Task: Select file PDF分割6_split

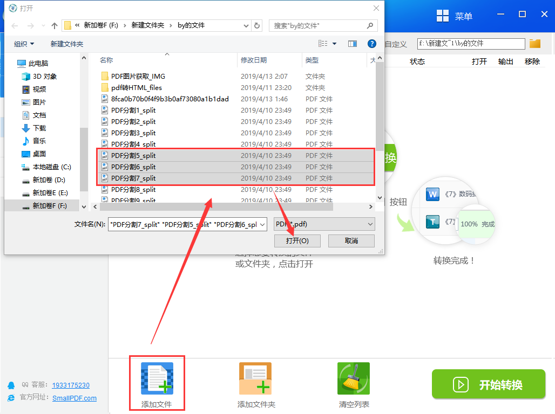Action: click(236, 167)
